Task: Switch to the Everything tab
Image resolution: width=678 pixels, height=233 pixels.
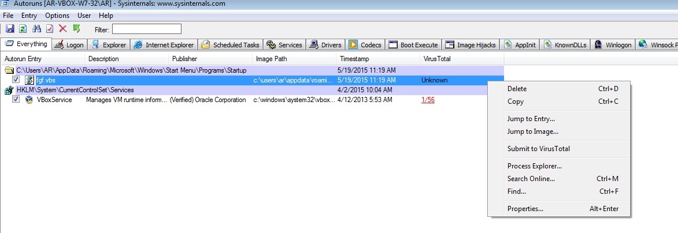Action: [x=27, y=44]
